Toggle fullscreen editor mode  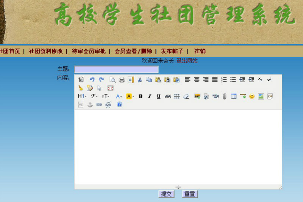[110, 88]
